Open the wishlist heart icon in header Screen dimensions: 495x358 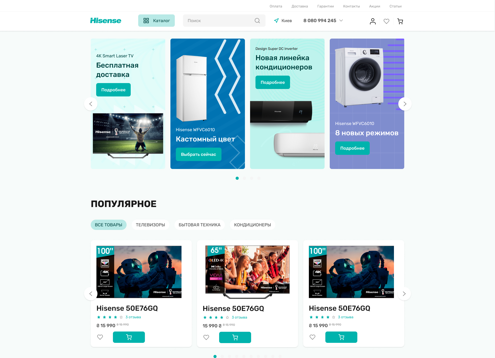pos(386,21)
